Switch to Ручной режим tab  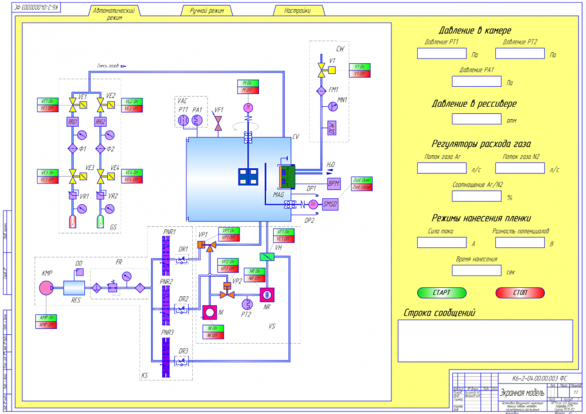(207, 11)
